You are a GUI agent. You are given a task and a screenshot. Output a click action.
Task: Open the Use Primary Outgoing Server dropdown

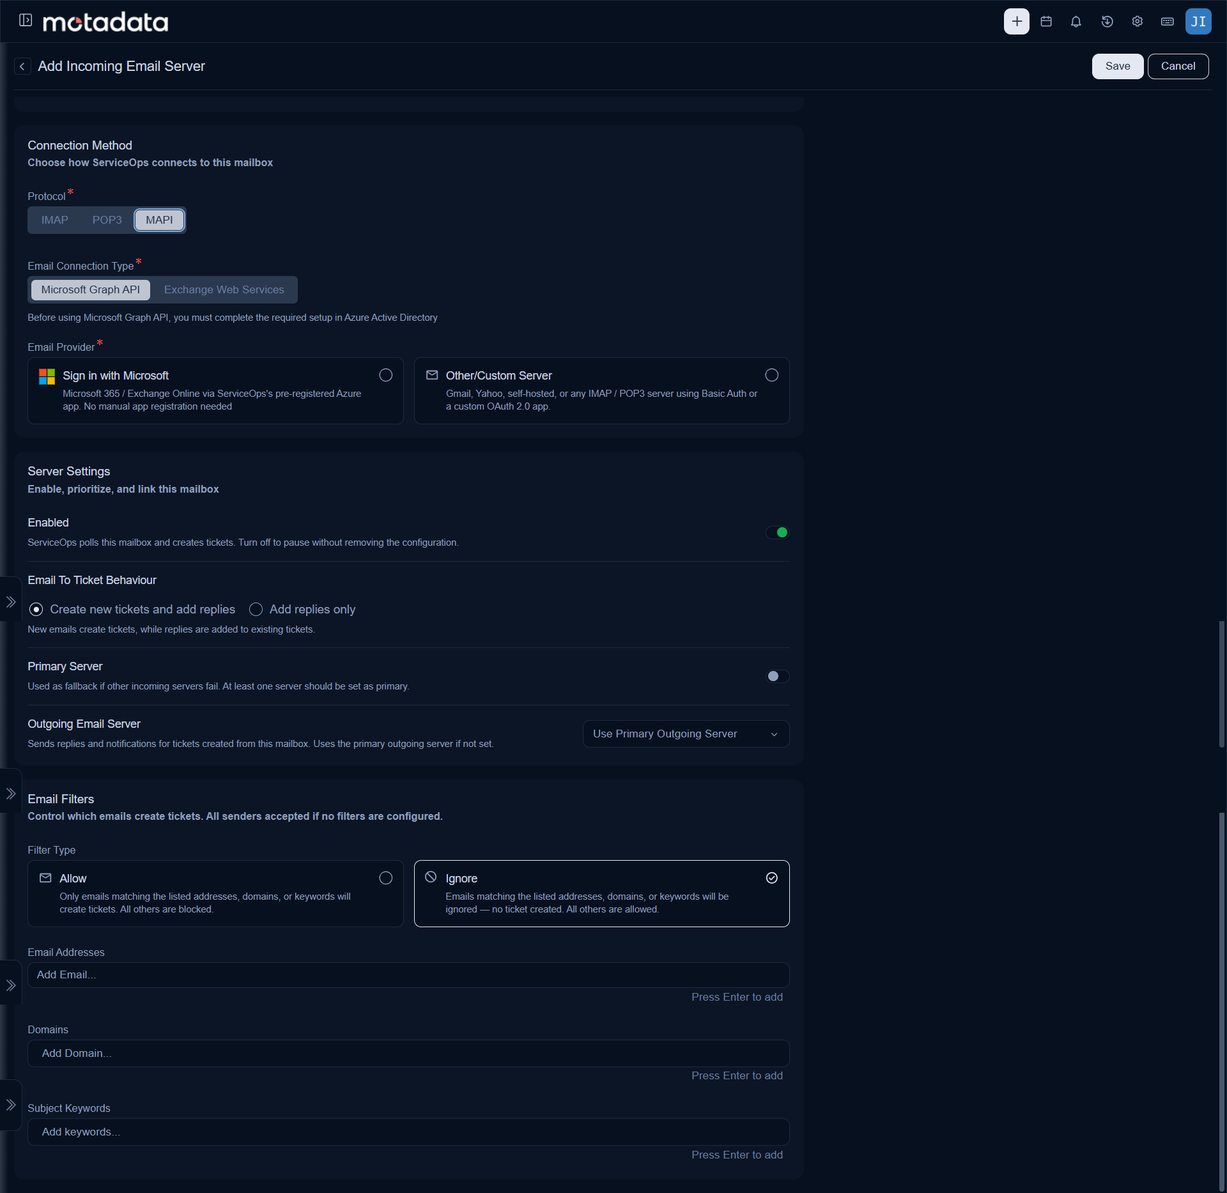(686, 734)
